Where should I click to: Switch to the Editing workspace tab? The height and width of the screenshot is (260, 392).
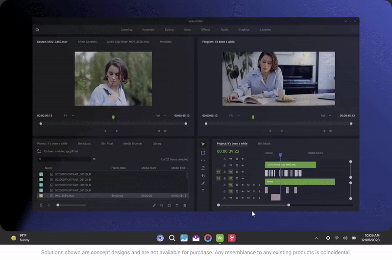pos(169,30)
